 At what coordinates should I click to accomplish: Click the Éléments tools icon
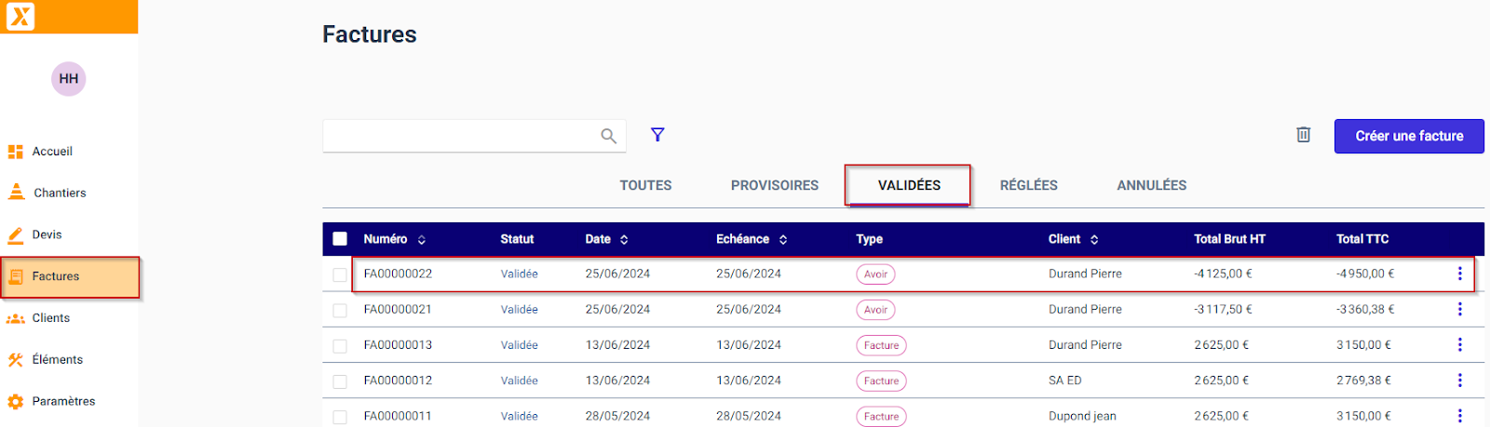pyautogui.click(x=16, y=360)
